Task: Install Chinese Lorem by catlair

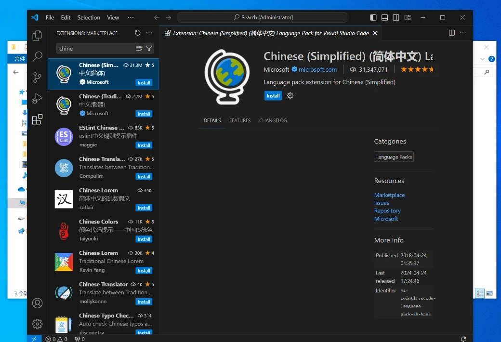Action: click(144, 208)
